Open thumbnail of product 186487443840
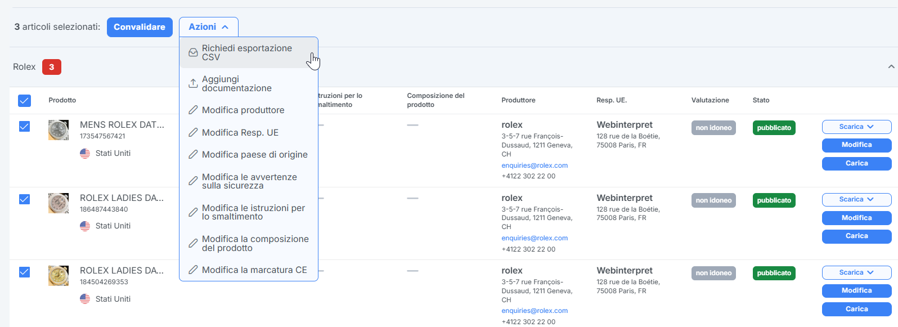 pyautogui.click(x=59, y=203)
